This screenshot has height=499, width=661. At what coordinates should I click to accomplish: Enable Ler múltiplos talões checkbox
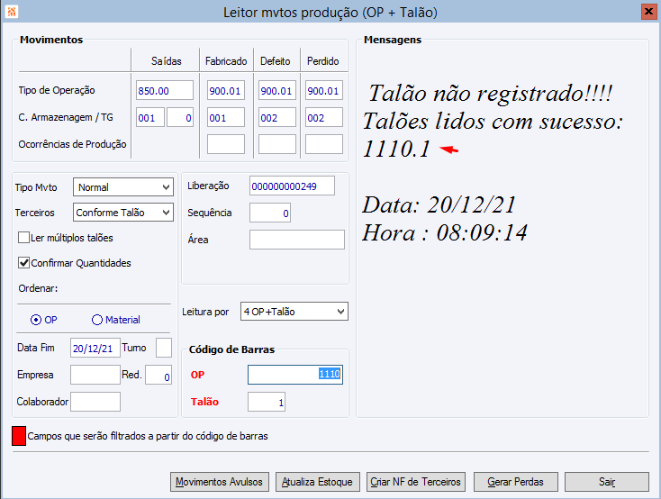[23, 238]
